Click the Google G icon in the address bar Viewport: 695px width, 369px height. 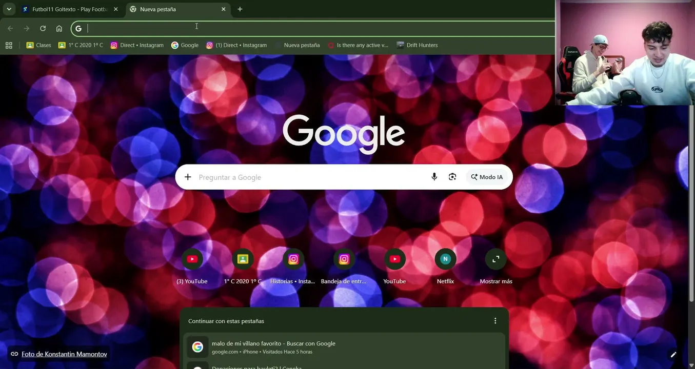(78, 29)
